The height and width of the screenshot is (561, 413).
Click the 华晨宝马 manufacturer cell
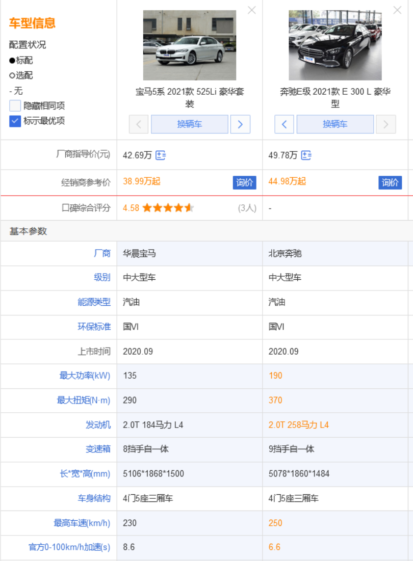139,254
